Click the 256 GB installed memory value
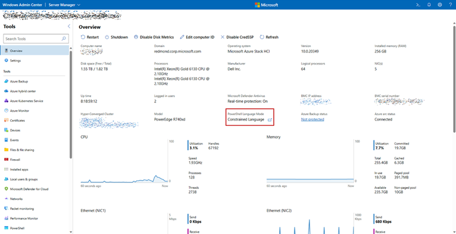 click(x=380, y=51)
